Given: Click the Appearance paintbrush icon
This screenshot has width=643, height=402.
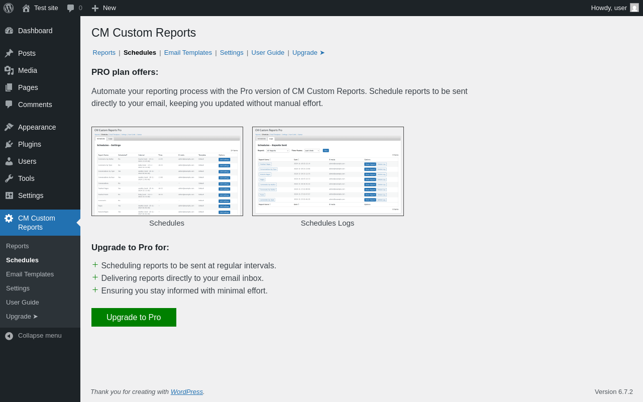Looking at the screenshot, I should click(9, 127).
